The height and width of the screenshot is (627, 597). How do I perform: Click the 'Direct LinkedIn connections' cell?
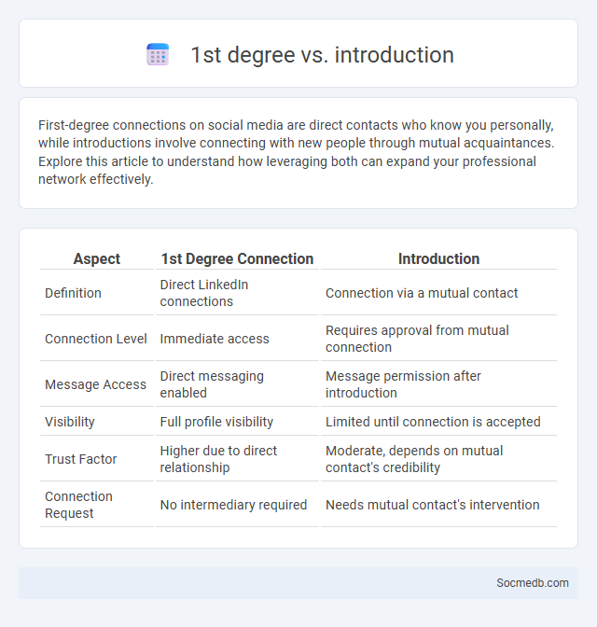[237, 293]
